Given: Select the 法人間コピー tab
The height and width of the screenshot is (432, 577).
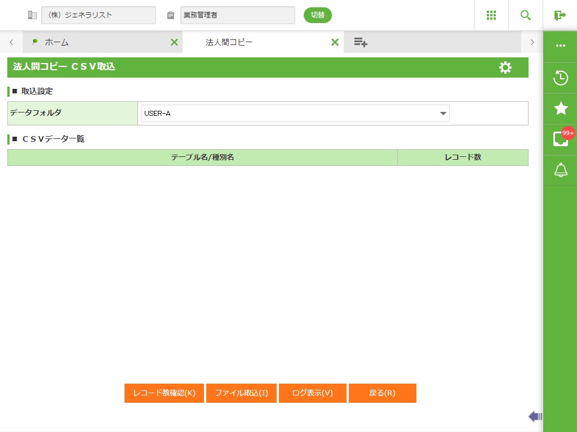Looking at the screenshot, I should click(x=229, y=42).
